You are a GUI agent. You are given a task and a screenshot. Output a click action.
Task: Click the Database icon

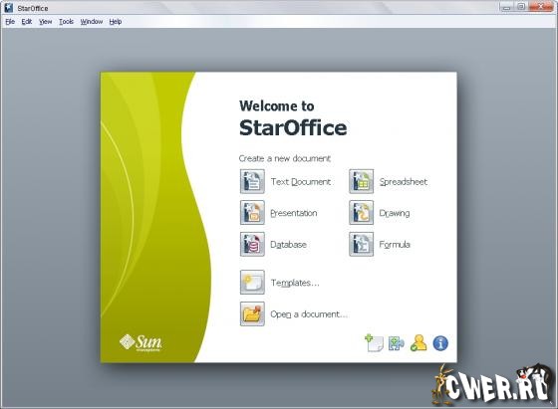252,244
